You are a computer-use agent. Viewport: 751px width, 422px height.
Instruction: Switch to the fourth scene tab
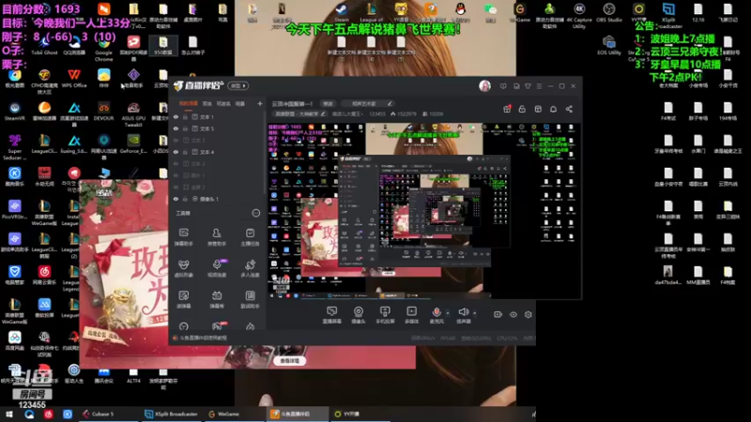click(x=240, y=103)
